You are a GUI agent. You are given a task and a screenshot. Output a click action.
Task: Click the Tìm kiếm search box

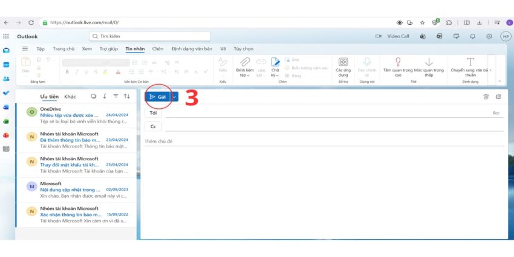pyautogui.click(x=150, y=36)
